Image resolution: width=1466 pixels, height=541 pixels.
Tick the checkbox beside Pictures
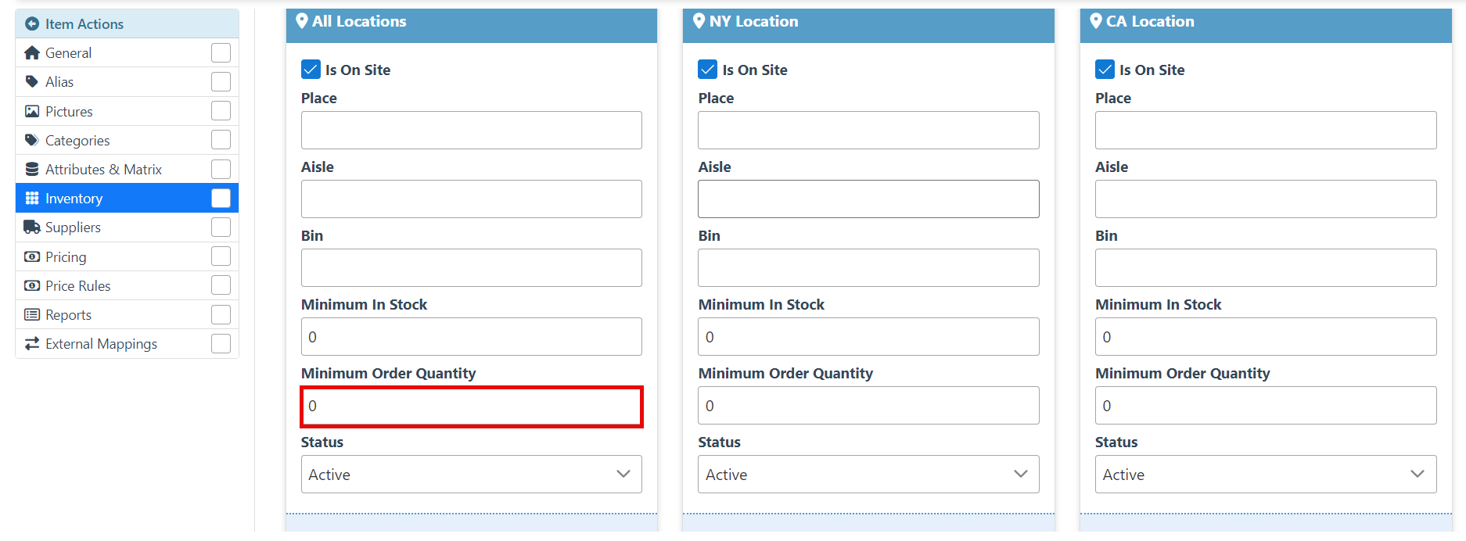pyautogui.click(x=221, y=111)
